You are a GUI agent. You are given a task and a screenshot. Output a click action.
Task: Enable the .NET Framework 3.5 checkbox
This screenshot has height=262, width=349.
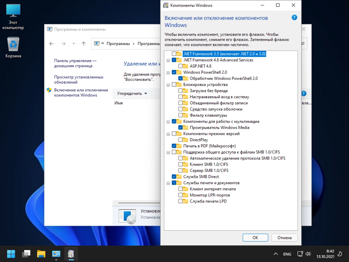coord(174,54)
